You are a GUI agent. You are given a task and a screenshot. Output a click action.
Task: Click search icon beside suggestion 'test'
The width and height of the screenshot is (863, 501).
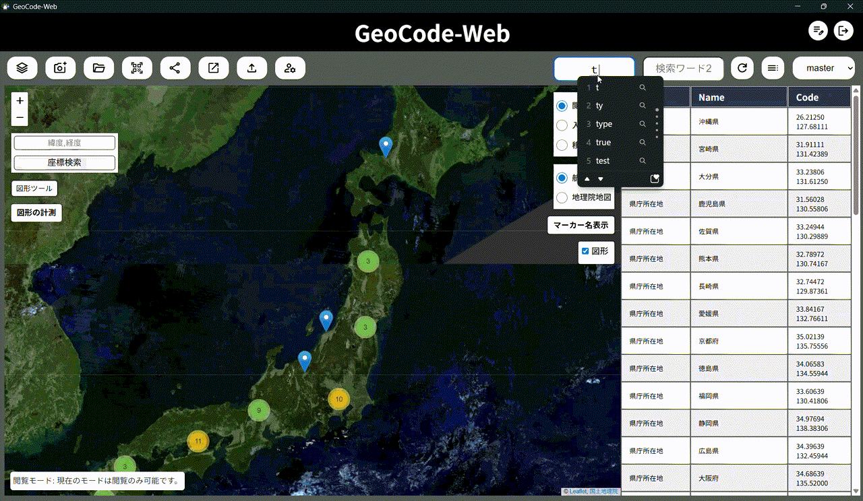pyautogui.click(x=643, y=161)
